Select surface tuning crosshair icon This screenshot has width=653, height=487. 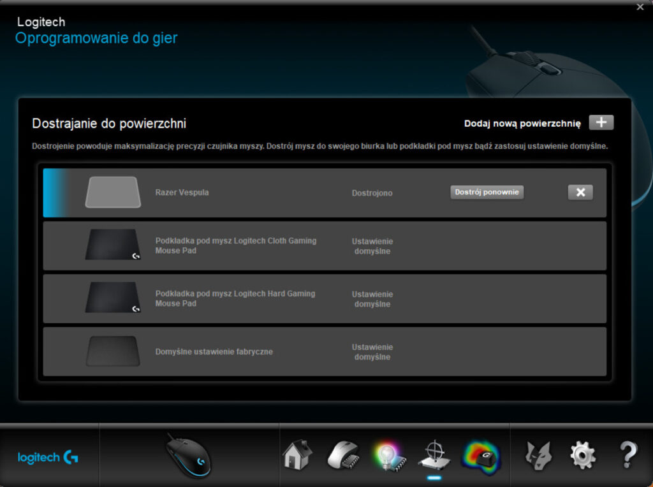434,455
